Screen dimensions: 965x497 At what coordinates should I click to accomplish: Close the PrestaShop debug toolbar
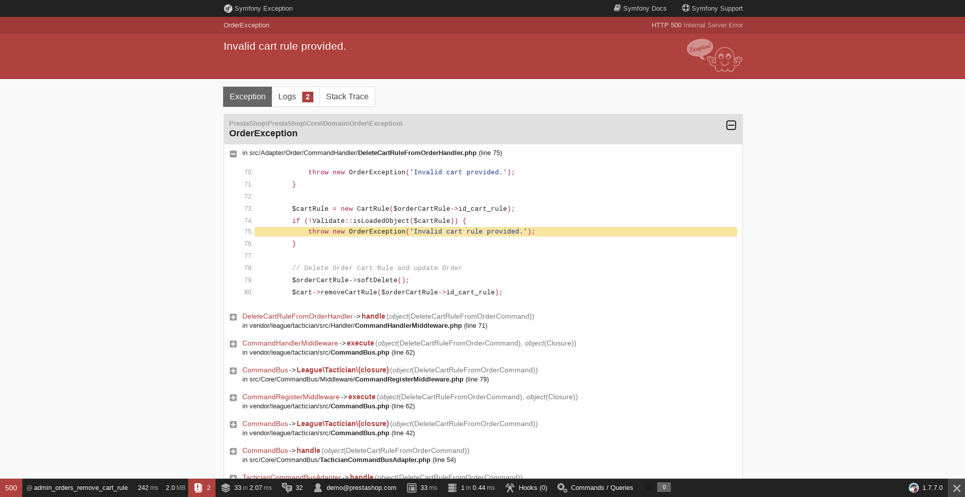[x=956, y=487]
